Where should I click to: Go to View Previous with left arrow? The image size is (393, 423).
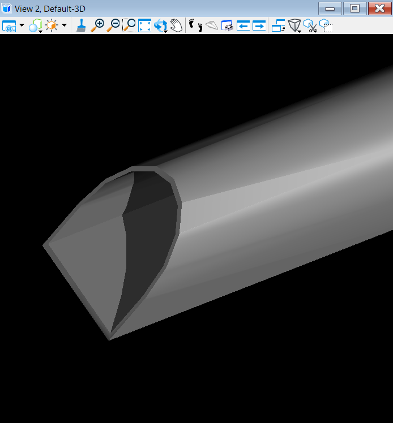(243, 25)
